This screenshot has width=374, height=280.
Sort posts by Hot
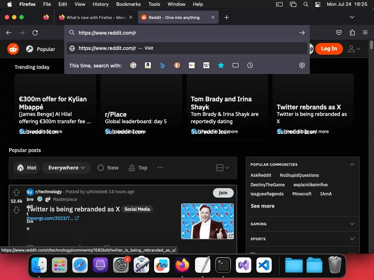pos(26,168)
